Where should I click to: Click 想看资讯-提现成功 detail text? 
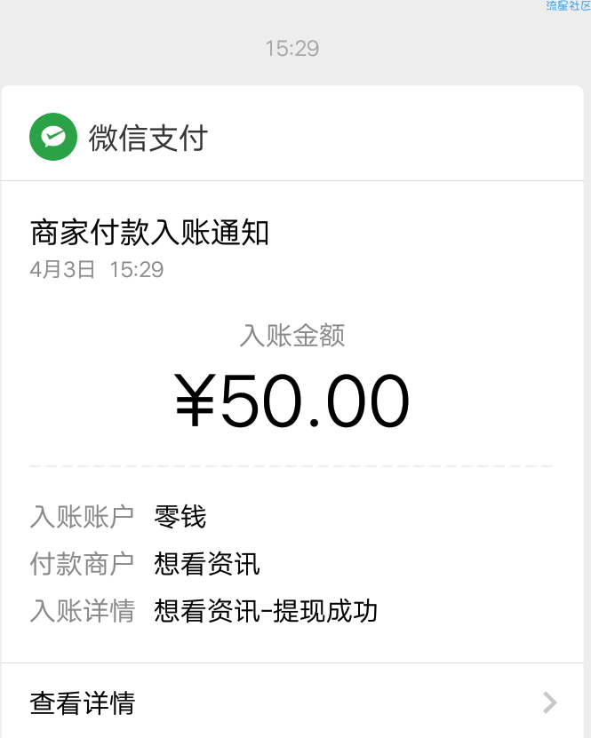pyautogui.click(x=266, y=611)
